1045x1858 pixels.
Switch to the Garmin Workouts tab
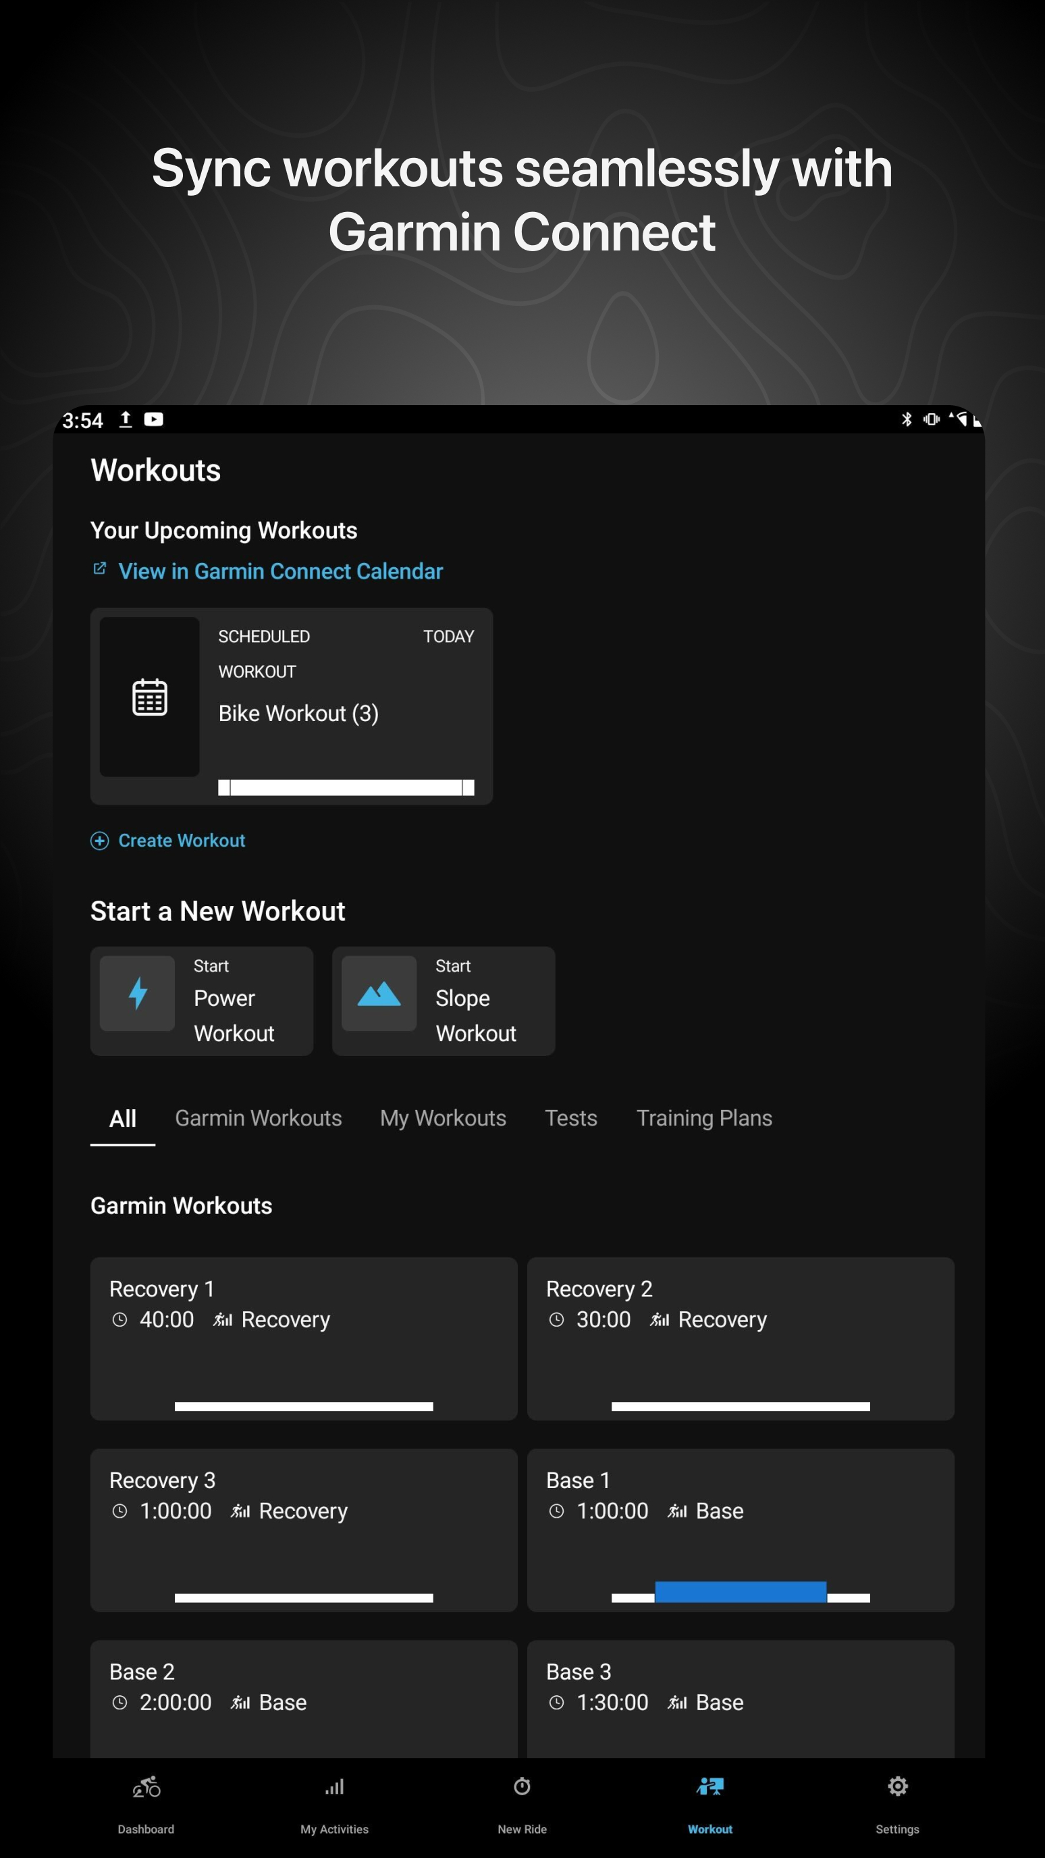[258, 1118]
